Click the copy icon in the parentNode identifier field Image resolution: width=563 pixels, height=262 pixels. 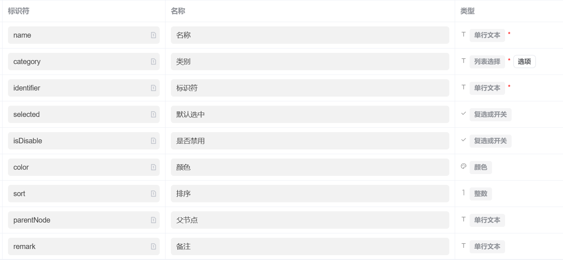154,220
